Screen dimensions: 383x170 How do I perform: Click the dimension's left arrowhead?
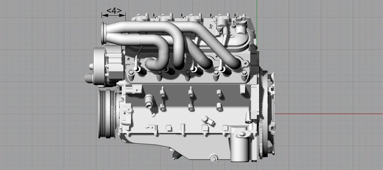[x=105, y=15]
